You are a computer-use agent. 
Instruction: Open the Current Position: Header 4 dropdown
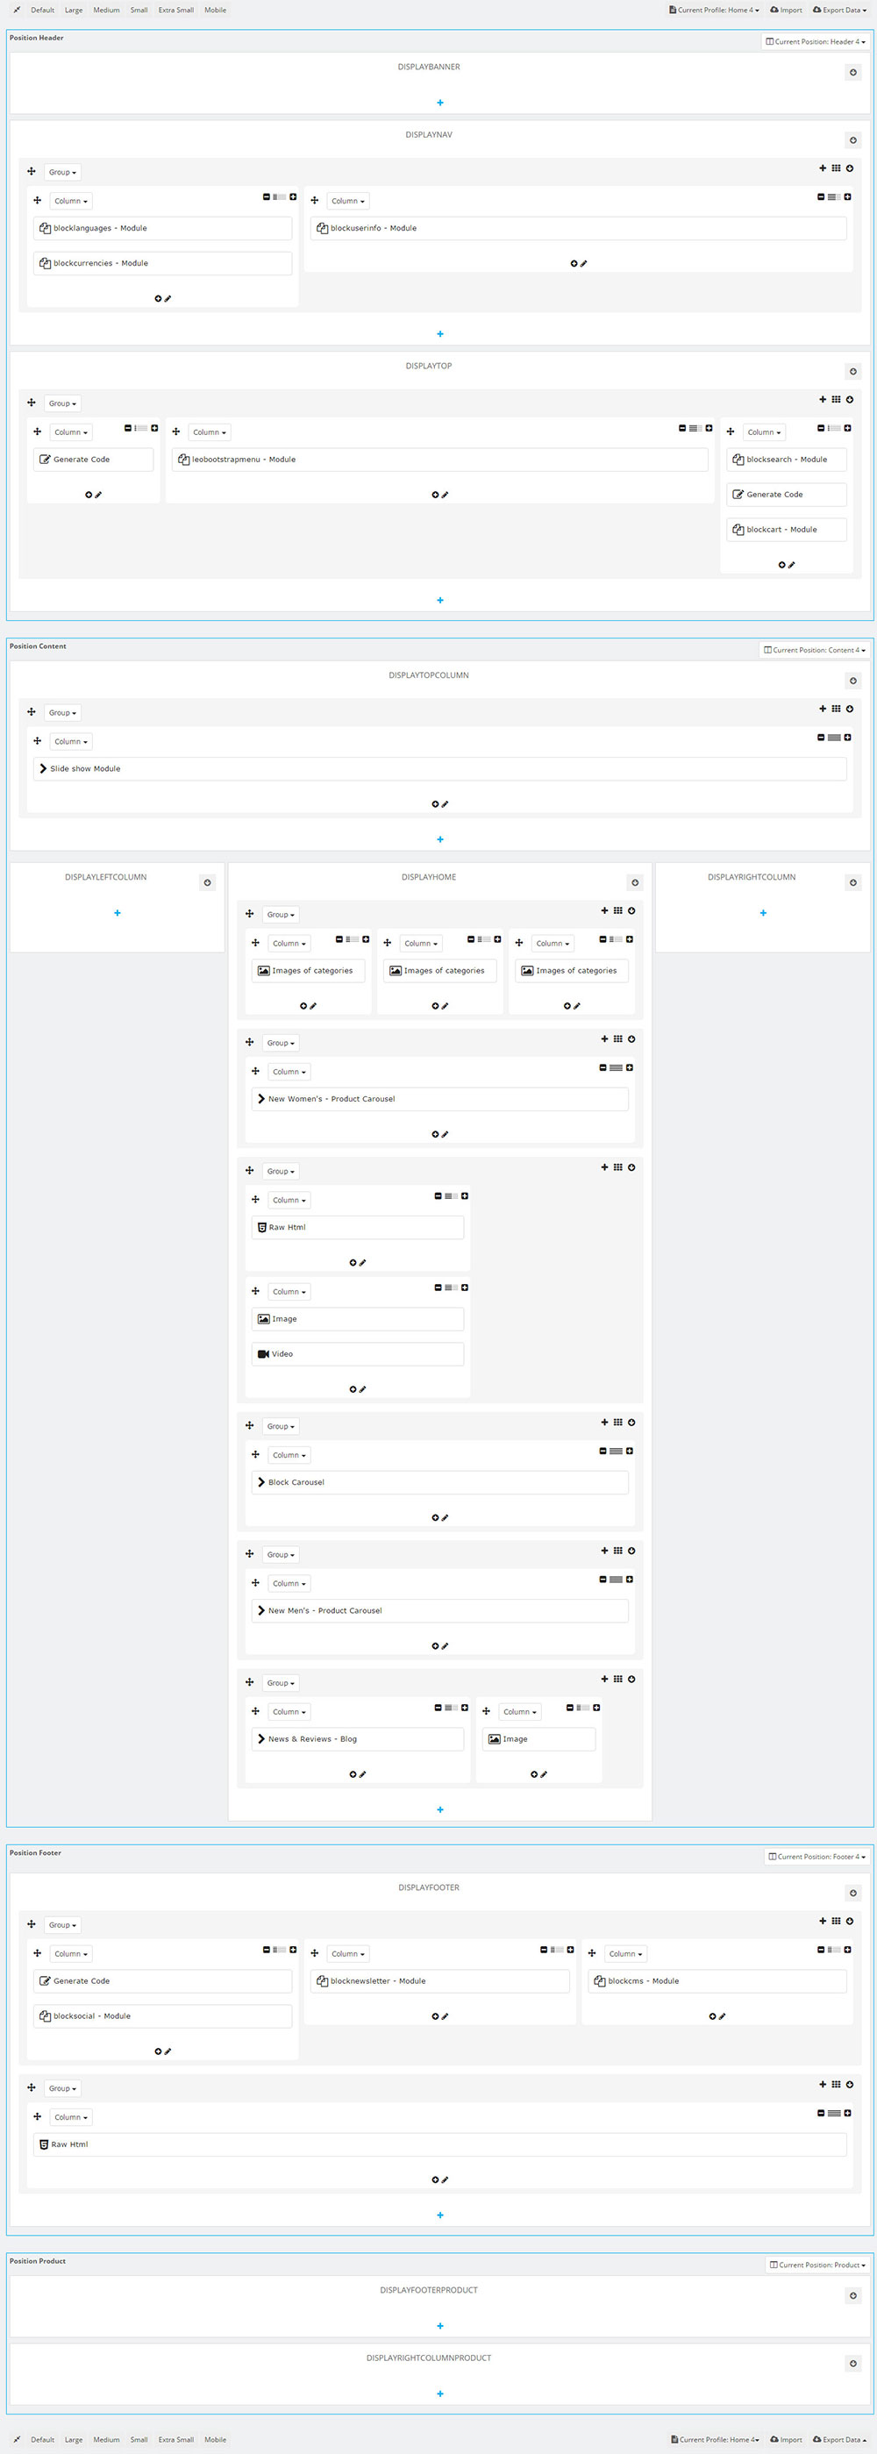(816, 42)
